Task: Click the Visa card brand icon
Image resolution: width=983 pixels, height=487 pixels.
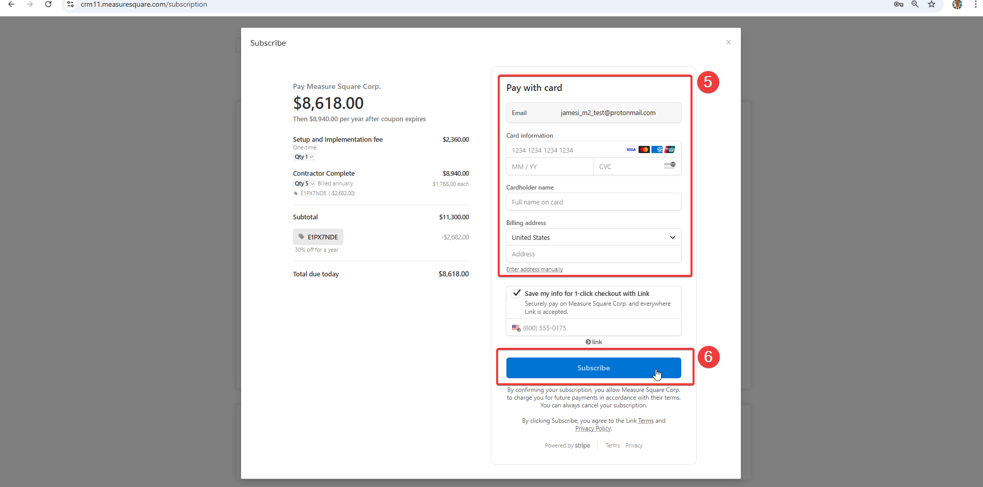Action: (x=631, y=149)
